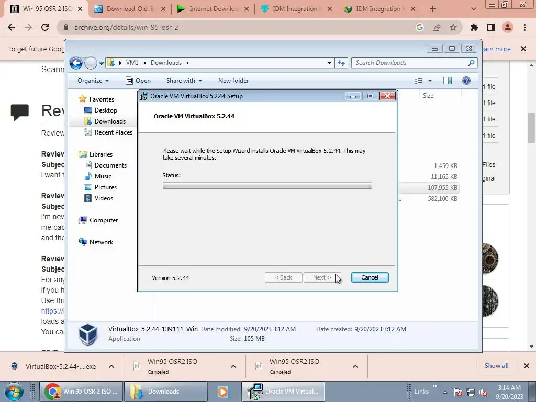Bookmark this page with star icon

(453, 27)
